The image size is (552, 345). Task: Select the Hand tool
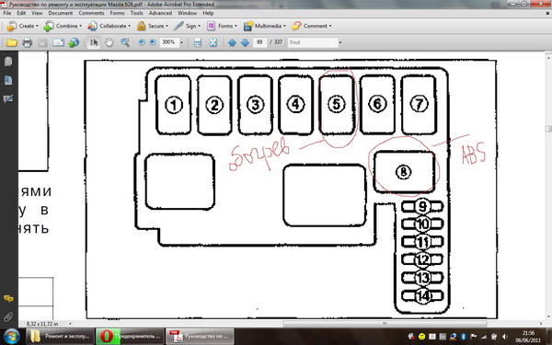[109, 42]
